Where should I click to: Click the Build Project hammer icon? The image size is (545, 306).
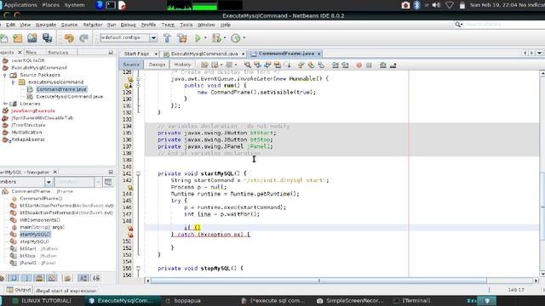[x=167, y=38]
